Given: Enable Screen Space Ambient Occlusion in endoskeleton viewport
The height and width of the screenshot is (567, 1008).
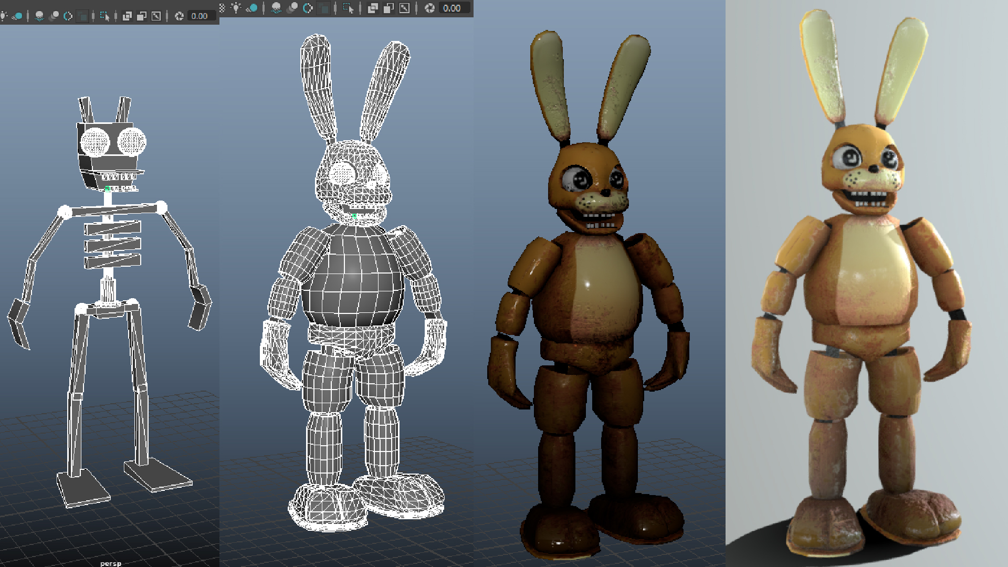Looking at the screenshot, I should (39, 16).
